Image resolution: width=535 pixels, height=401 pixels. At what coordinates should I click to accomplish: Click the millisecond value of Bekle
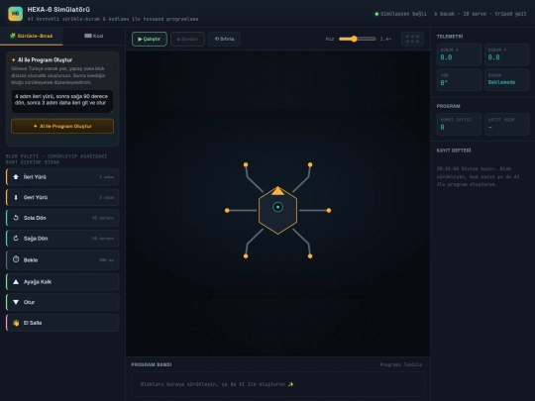point(106,259)
